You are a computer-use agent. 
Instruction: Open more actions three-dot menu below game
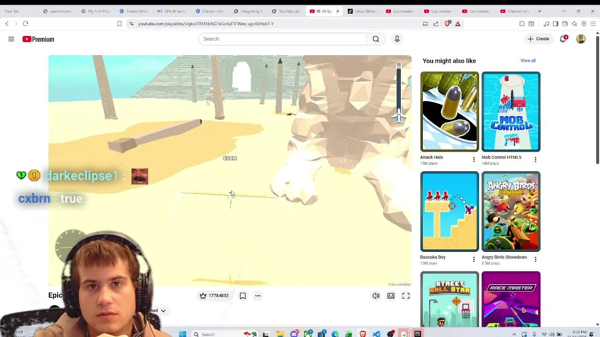[258, 296]
